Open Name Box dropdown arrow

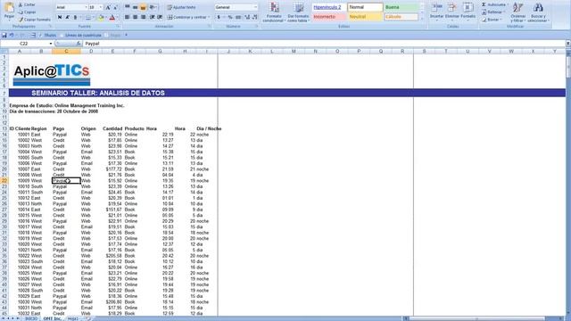click(x=51, y=44)
